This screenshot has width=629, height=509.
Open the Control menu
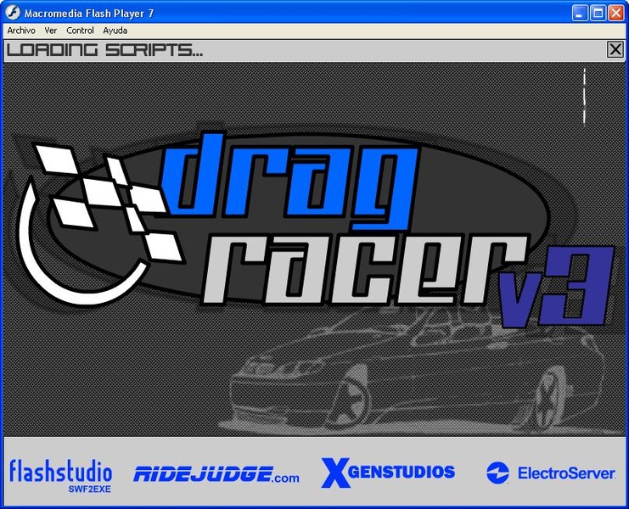pos(80,31)
